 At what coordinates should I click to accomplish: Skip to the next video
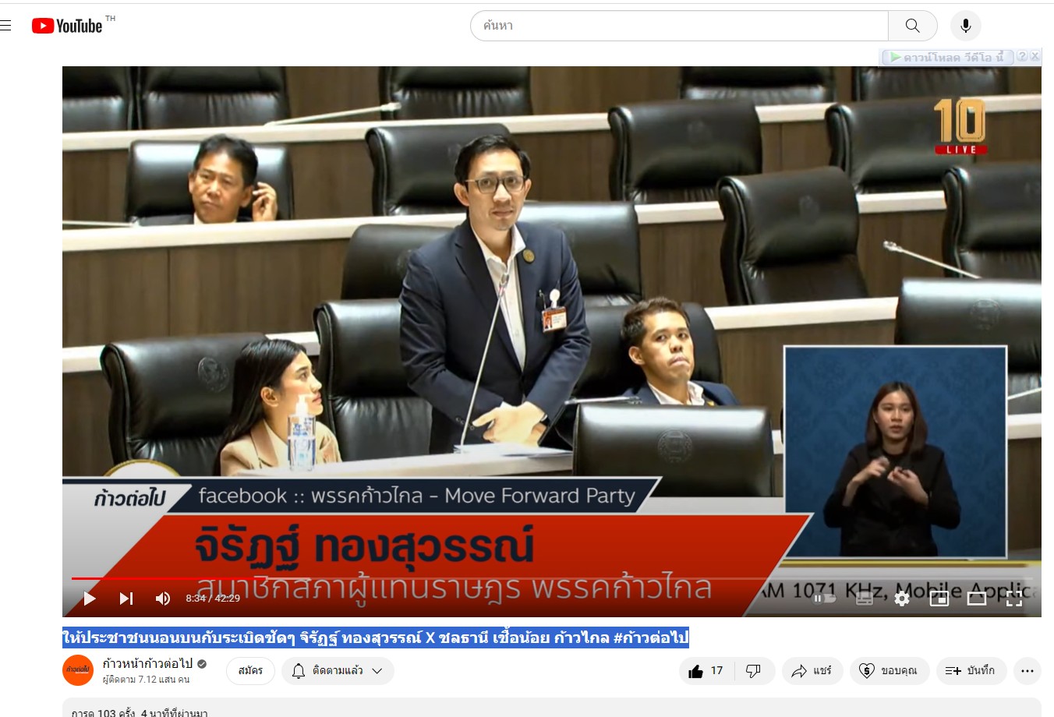tap(126, 599)
